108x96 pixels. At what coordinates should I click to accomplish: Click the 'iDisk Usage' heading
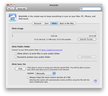click(x=17, y=29)
